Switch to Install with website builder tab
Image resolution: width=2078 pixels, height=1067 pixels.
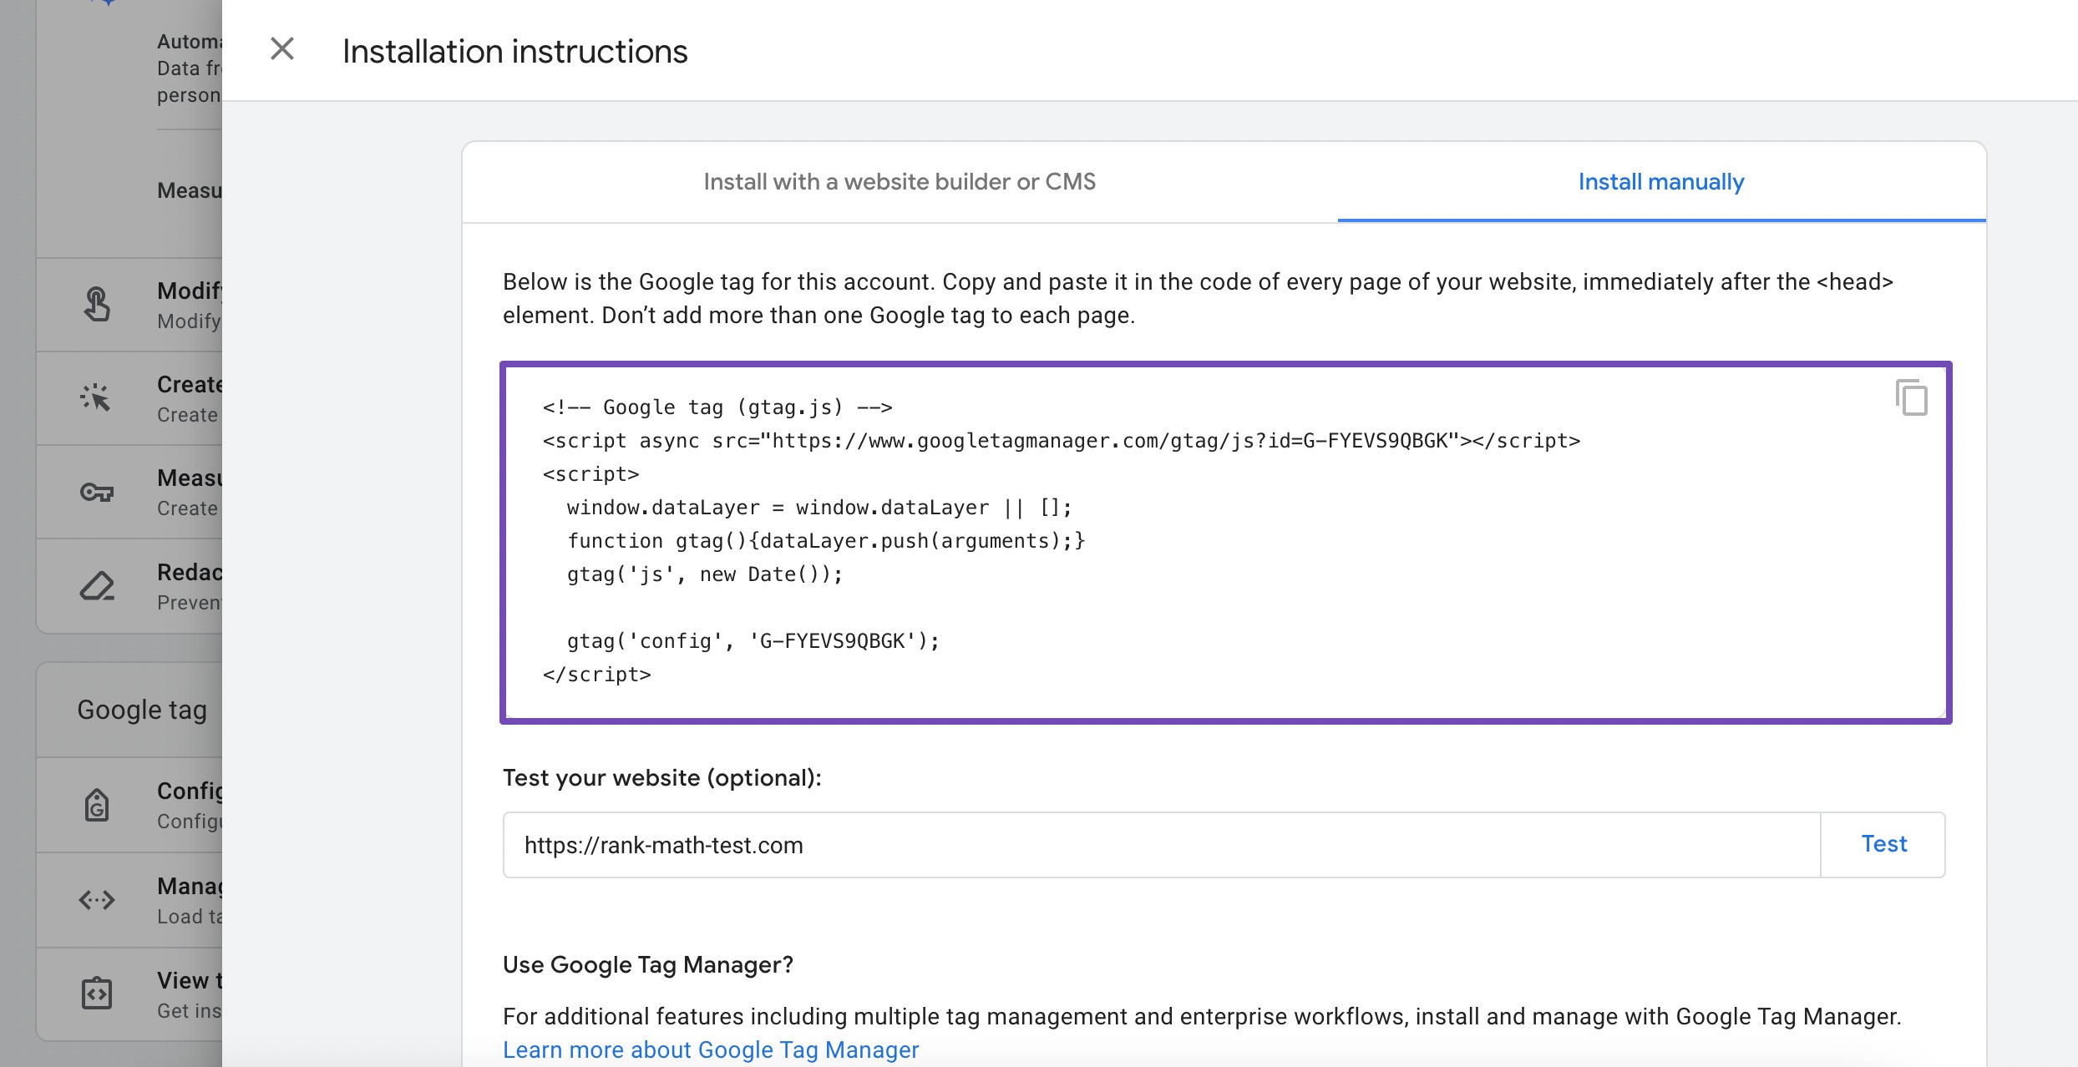(900, 181)
